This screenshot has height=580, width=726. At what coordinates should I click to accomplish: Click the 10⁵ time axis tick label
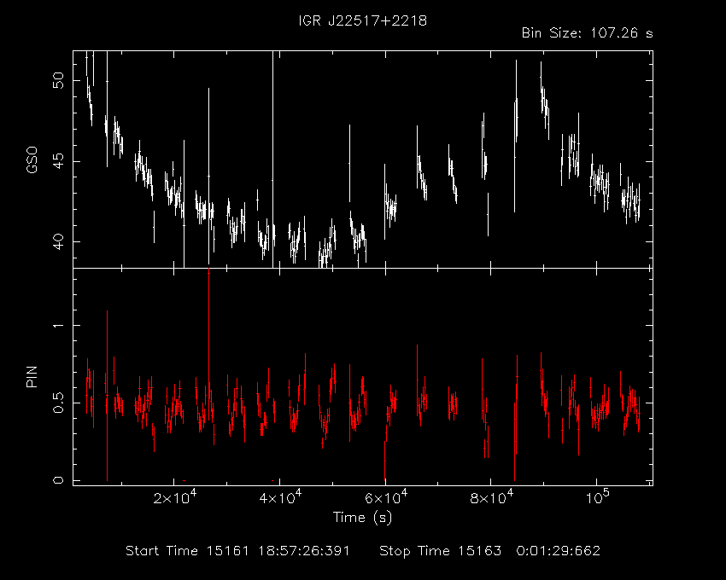[597, 498]
